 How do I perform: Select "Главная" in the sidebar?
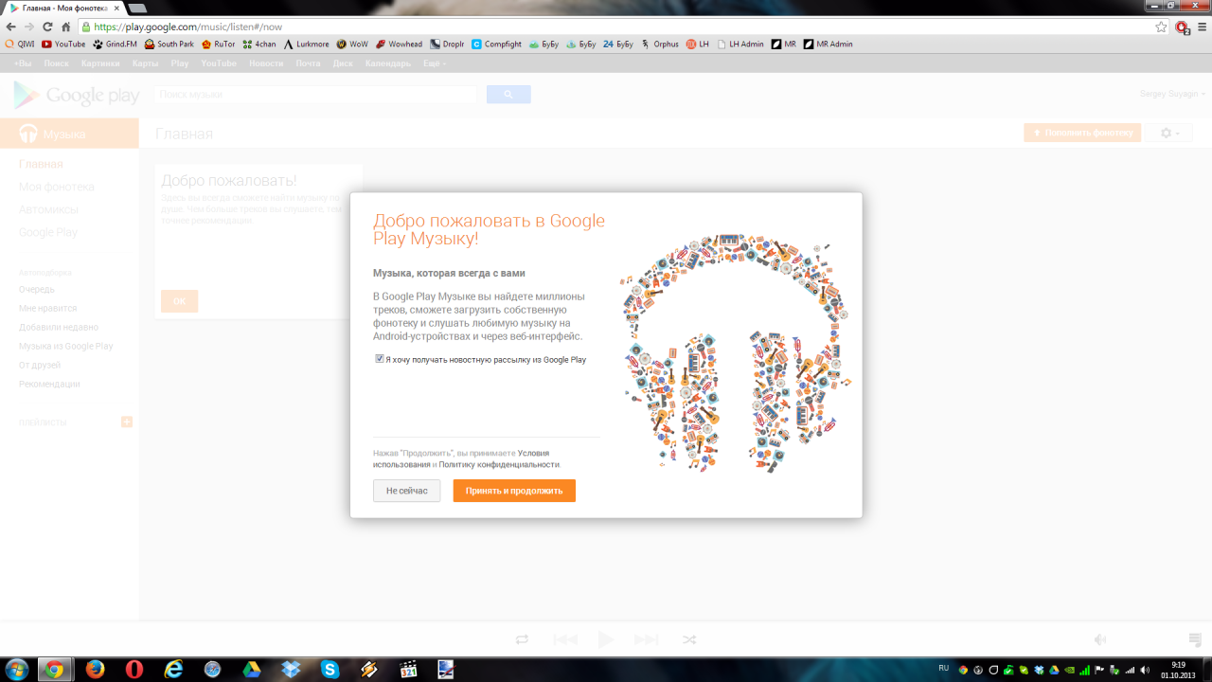click(41, 164)
